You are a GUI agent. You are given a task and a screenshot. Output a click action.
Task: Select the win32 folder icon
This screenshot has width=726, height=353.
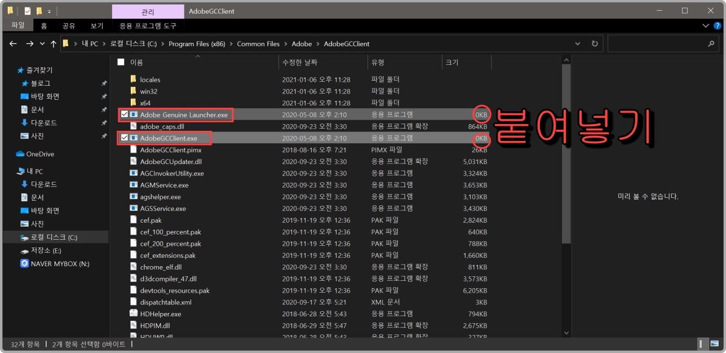coord(134,91)
